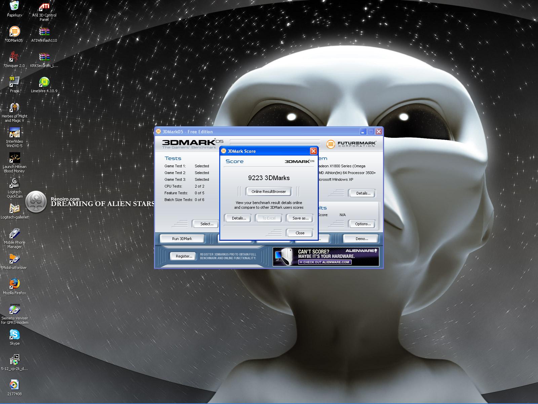Click the Futuremark Corporation logo

pyautogui.click(x=351, y=144)
